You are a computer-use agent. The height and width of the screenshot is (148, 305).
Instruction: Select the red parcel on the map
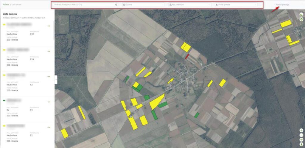(187, 56)
